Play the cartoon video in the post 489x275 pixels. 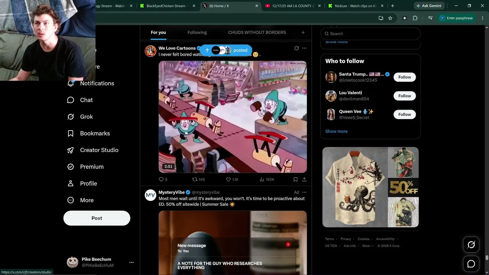[233, 117]
